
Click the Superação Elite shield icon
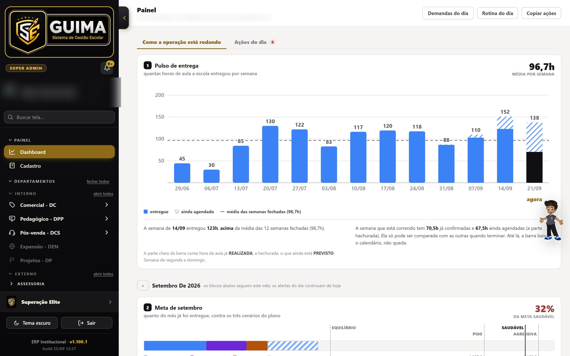point(12,302)
